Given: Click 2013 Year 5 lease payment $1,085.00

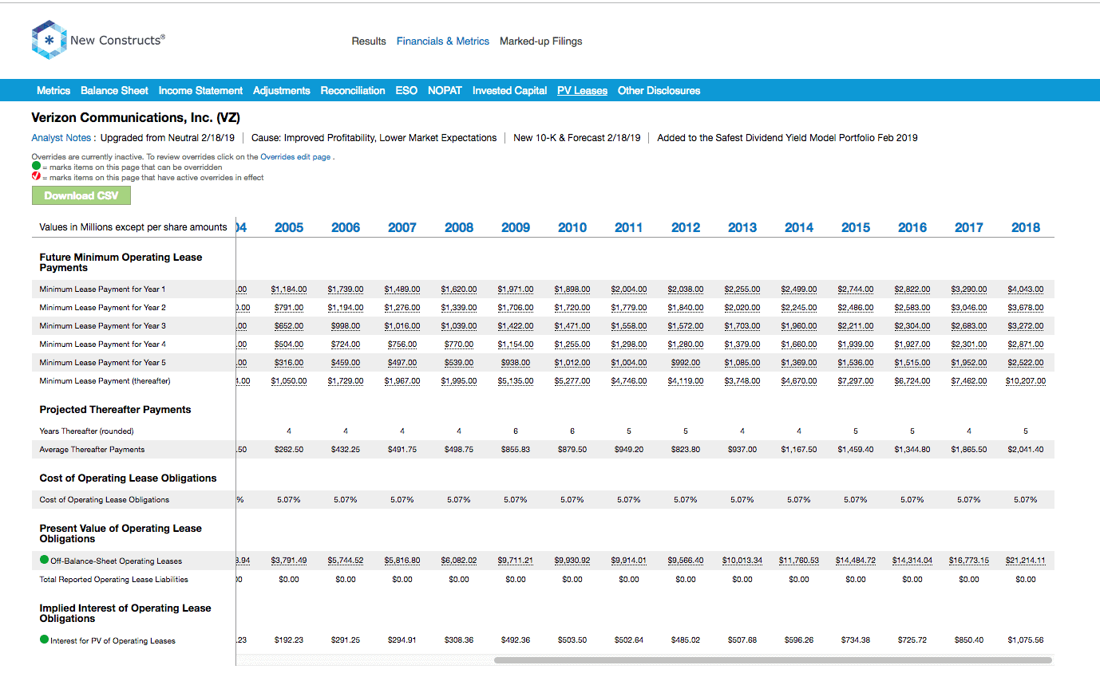Looking at the screenshot, I should [742, 363].
